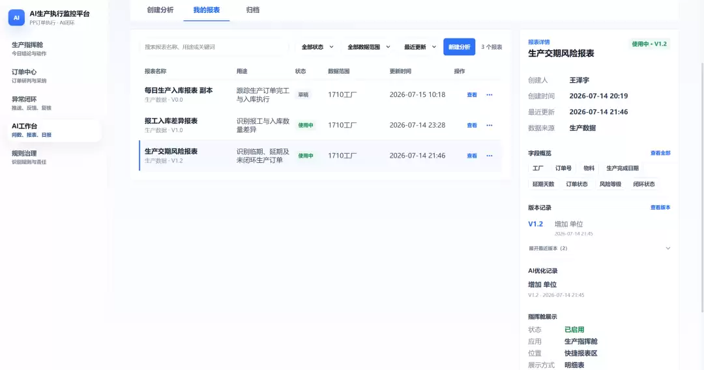Switch to the 我的报表 tab
The height and width of the screenshot is (370, 704).
pos(207,10)
